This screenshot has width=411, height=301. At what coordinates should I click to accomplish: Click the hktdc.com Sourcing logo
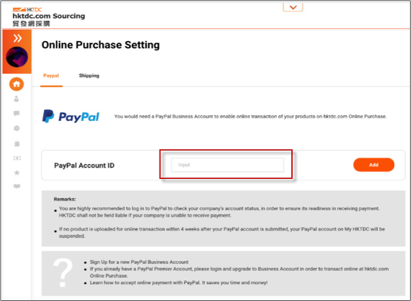49,17
